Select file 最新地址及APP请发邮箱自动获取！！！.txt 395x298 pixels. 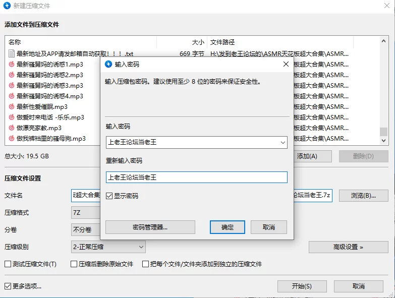click(x=75, y=54)
